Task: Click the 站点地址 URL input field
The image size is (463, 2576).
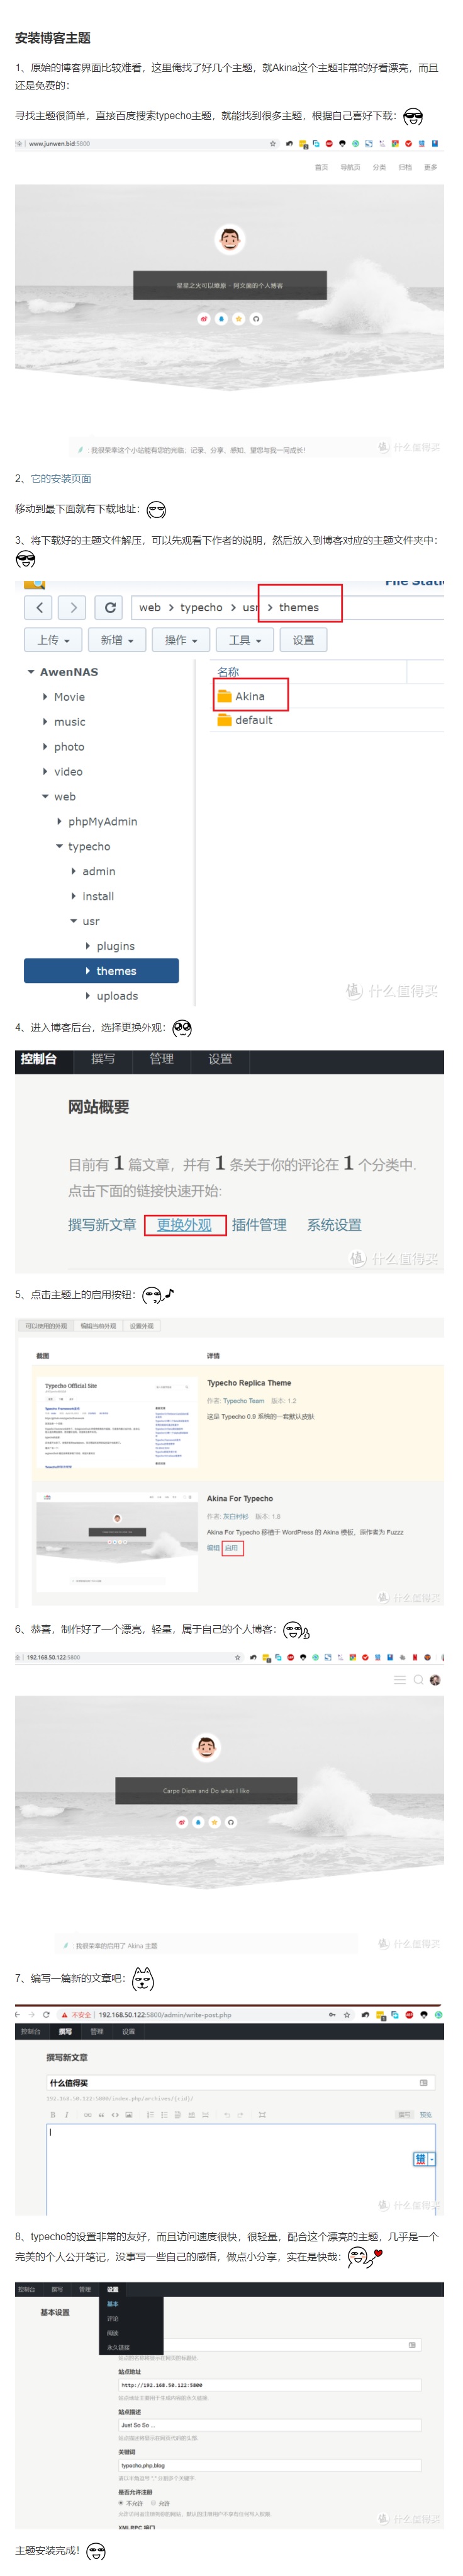Action: (269, 2386)
